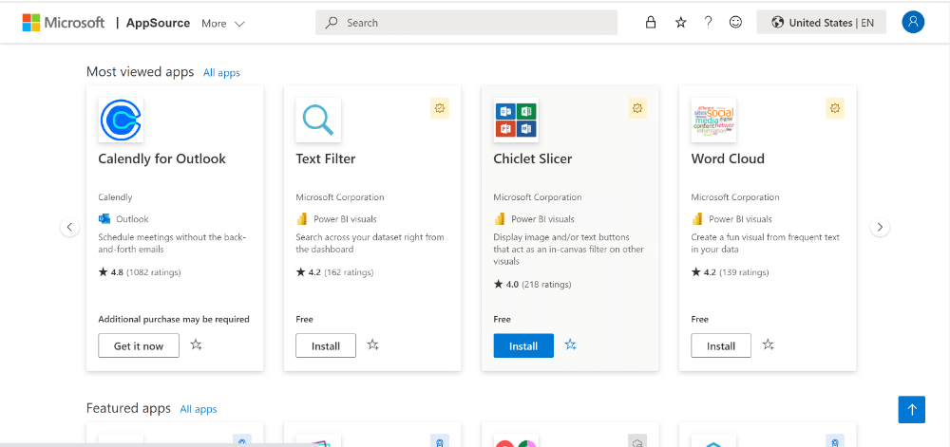Open Chiclet Slicer app logo

[x=516, y=120]
